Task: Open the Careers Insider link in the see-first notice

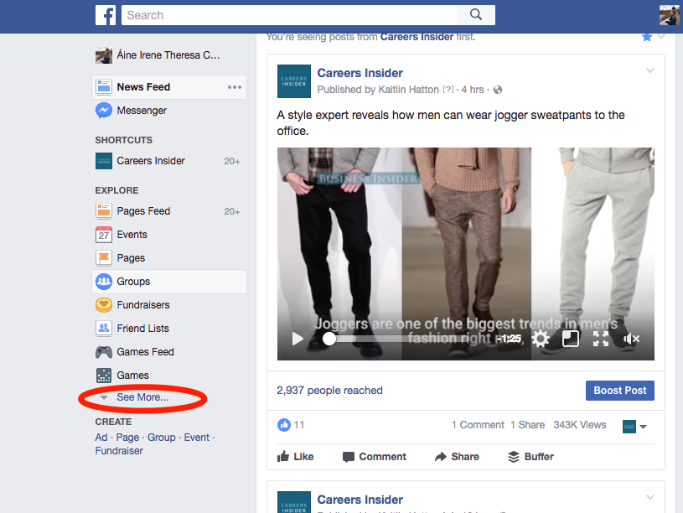Action: point(417,37)
